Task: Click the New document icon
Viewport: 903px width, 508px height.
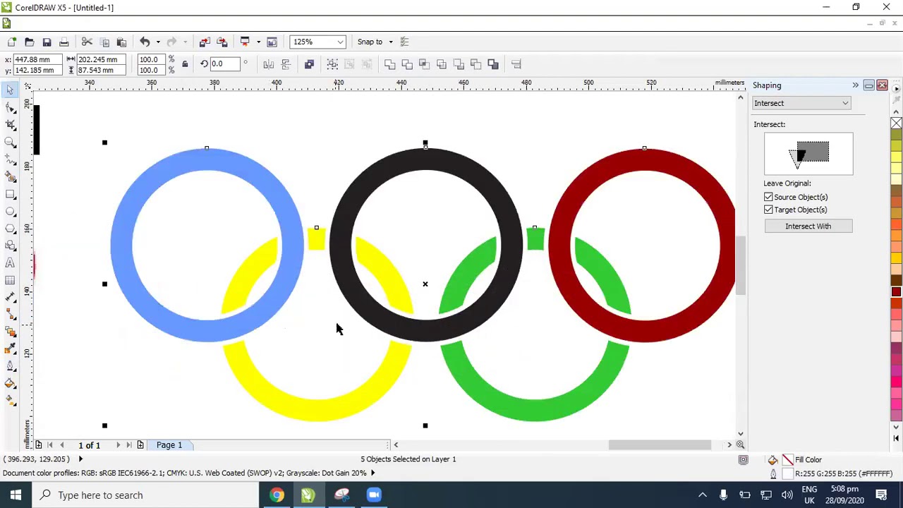Action: tap(12, 42)
